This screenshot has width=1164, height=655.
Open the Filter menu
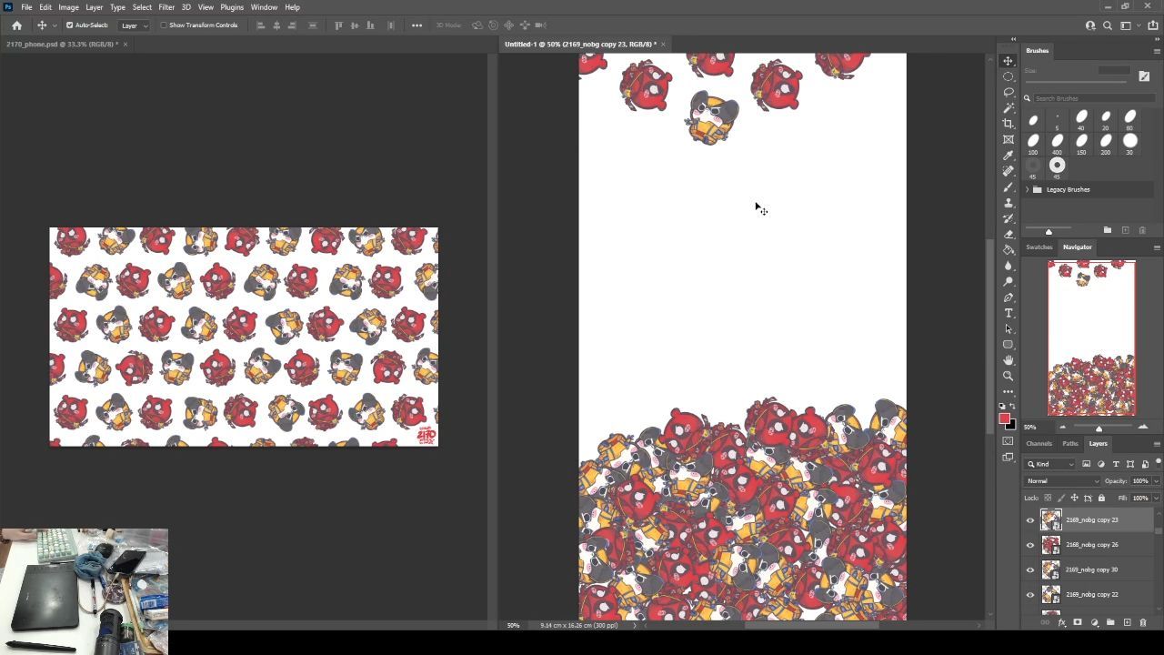coord(166,7)
